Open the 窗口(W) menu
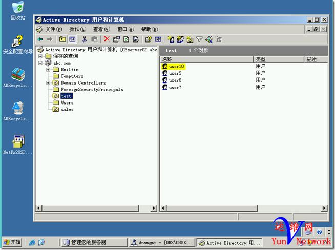Image resolution: width=335 pixels, height=250 pixels. 125,29
